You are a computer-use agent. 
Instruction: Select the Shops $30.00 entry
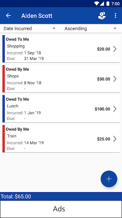[x=61, y=79]
